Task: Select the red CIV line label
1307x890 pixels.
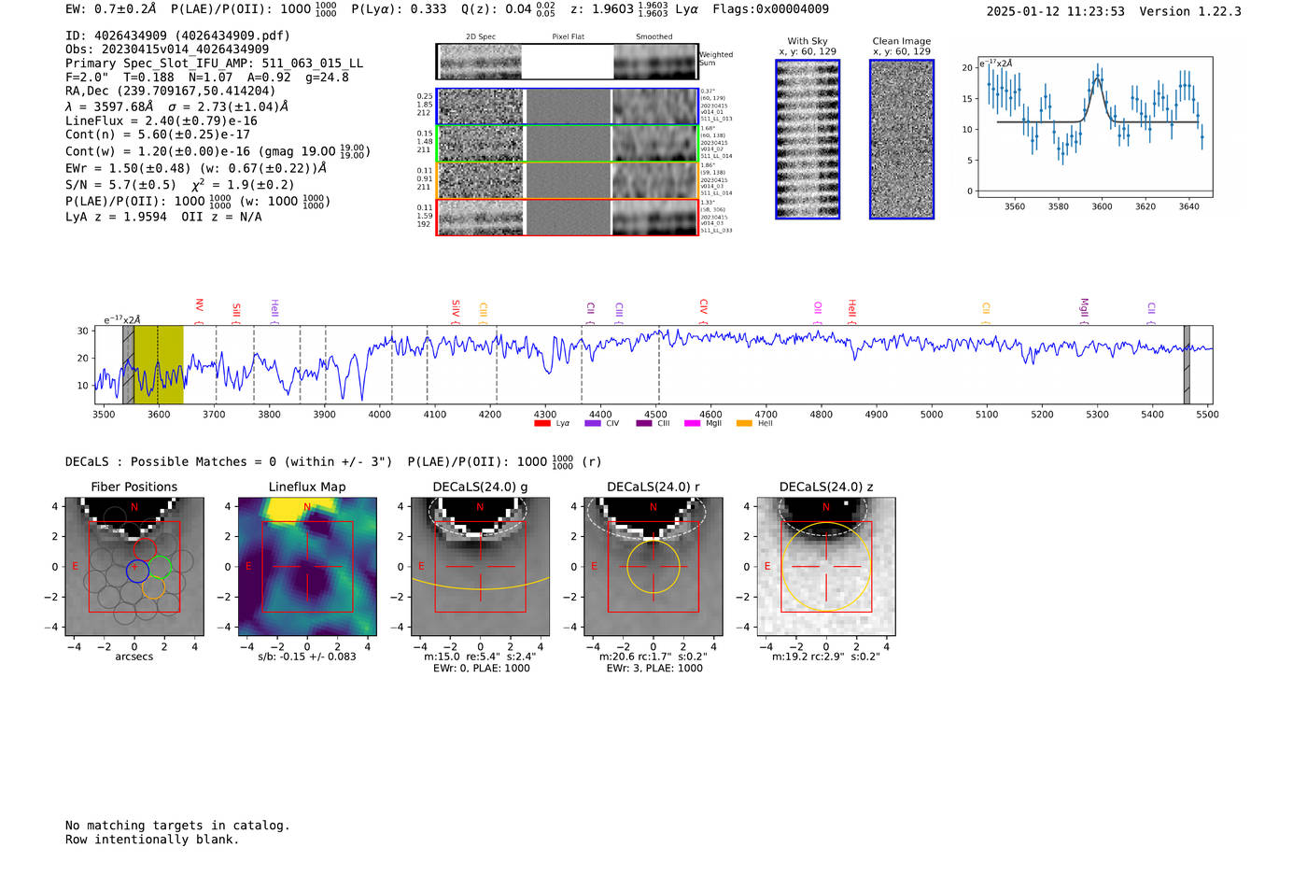Action: click(x=704, y=306)
